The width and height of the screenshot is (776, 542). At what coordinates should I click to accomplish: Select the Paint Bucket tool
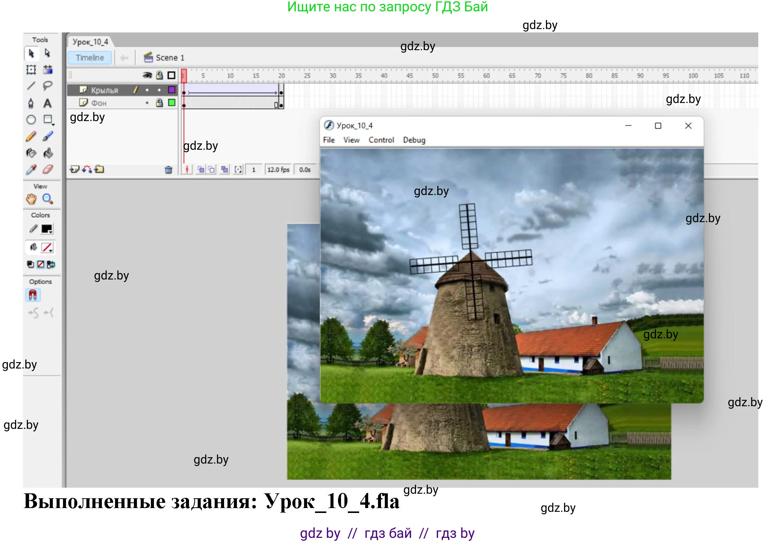[x=48, y=153]
